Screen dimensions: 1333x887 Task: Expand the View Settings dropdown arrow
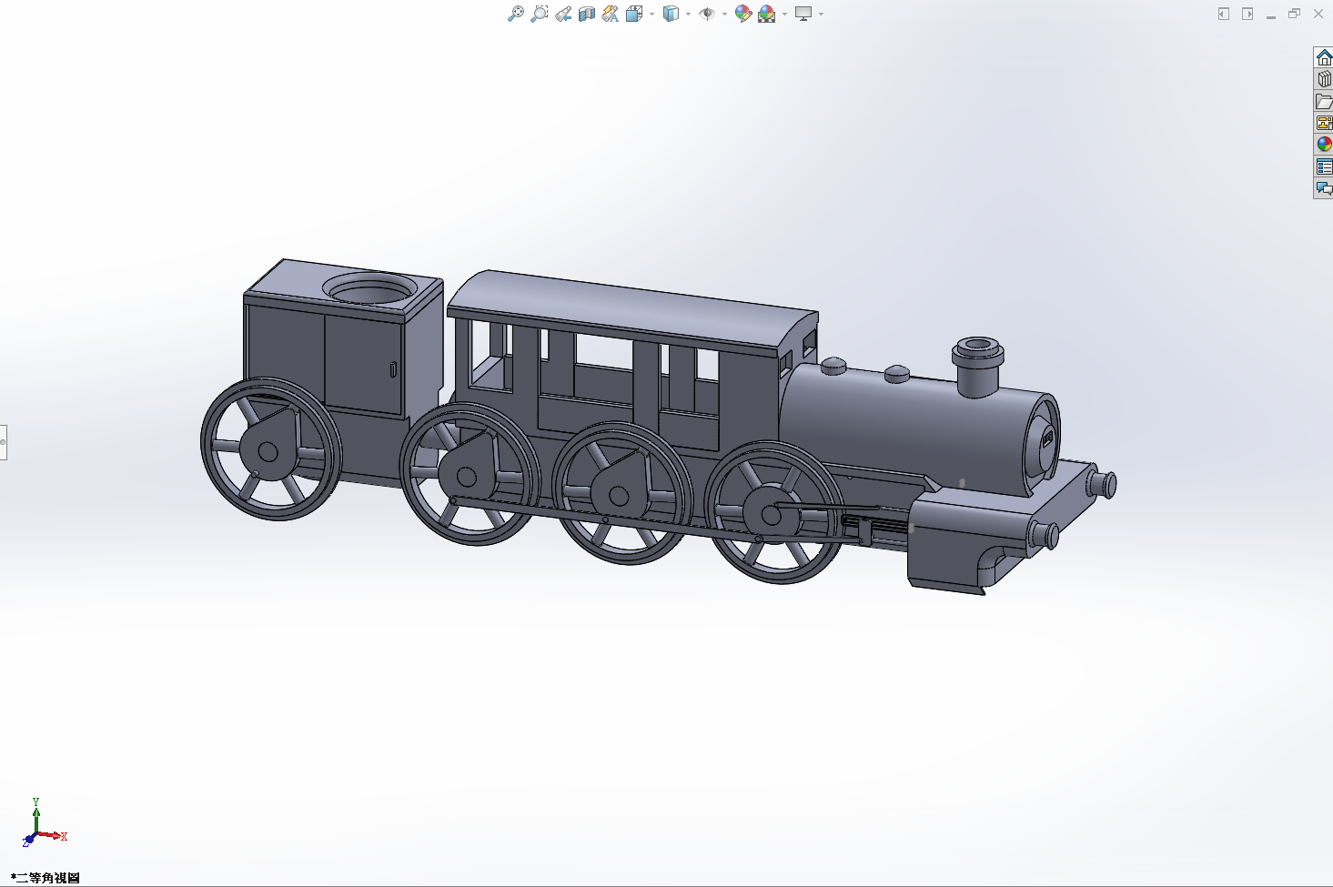(821, 14)
